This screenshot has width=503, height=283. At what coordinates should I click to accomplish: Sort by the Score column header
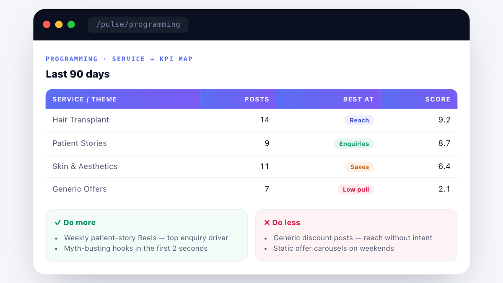click(x=419, y=99)
